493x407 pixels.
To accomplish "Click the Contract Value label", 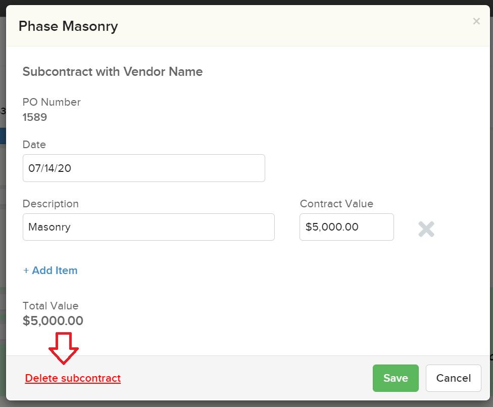I will tap(336, 204).
